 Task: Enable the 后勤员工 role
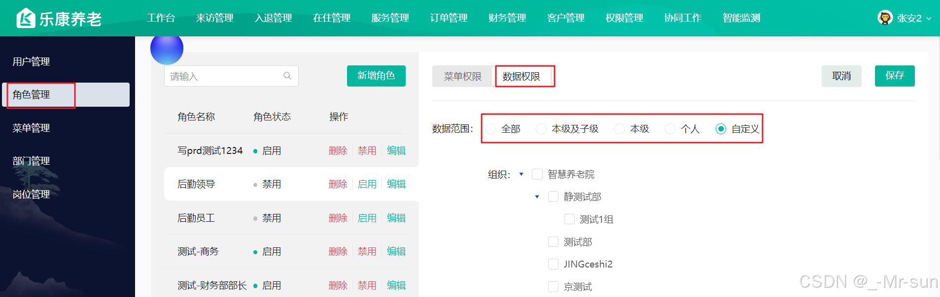click(x=367, y=218)
